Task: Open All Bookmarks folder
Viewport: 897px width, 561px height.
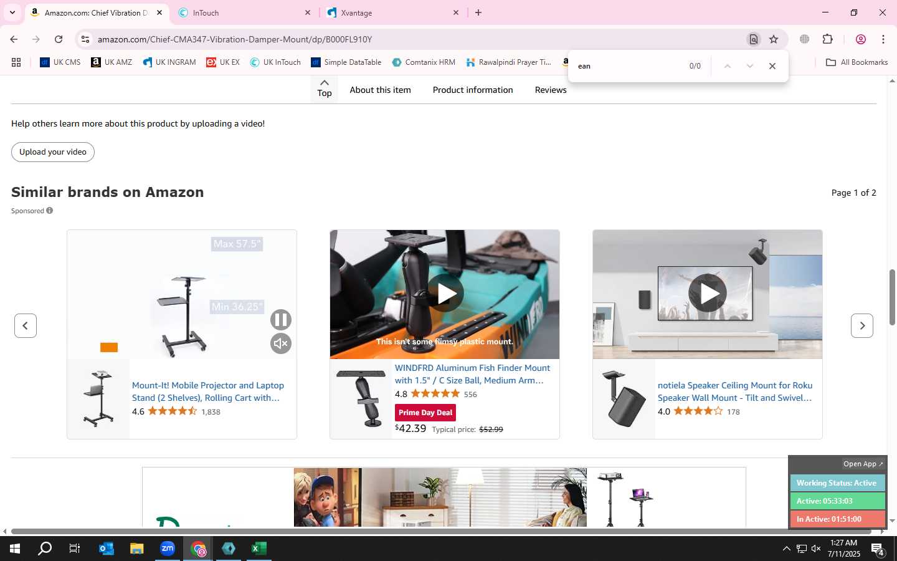Action: [857, 62]
